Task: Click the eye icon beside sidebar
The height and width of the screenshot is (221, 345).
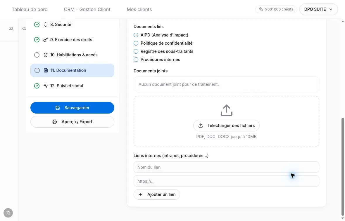Action: (x=24, y=28)
